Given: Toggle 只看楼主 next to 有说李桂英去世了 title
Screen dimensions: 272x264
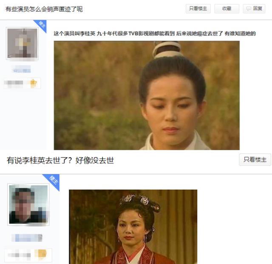Looking at the screenshot, I should [255, 159].
